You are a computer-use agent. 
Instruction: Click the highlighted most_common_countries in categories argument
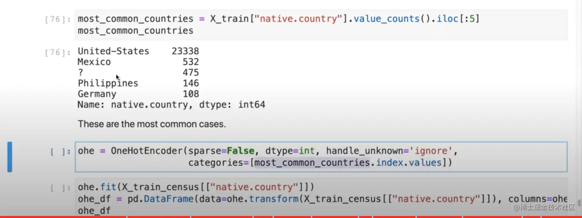[312, 163]
